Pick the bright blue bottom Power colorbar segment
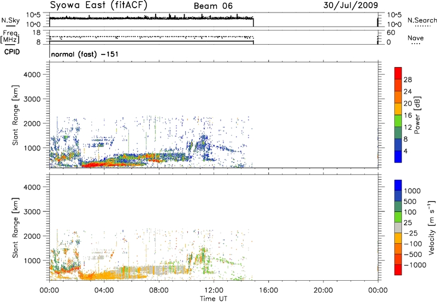 pyautogui.click(x=398, y=156)
